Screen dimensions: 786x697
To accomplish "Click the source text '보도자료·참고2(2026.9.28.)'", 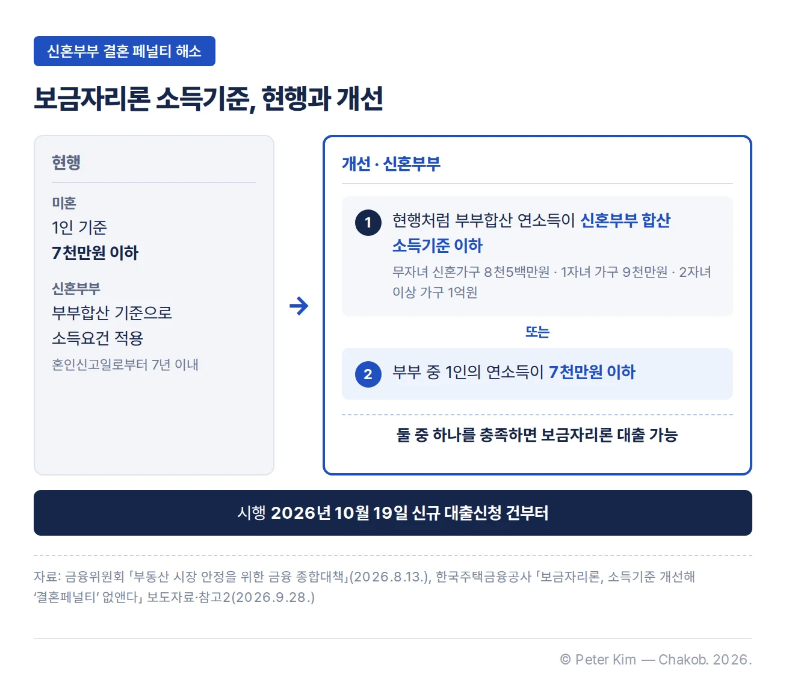I will coord(231,597).
